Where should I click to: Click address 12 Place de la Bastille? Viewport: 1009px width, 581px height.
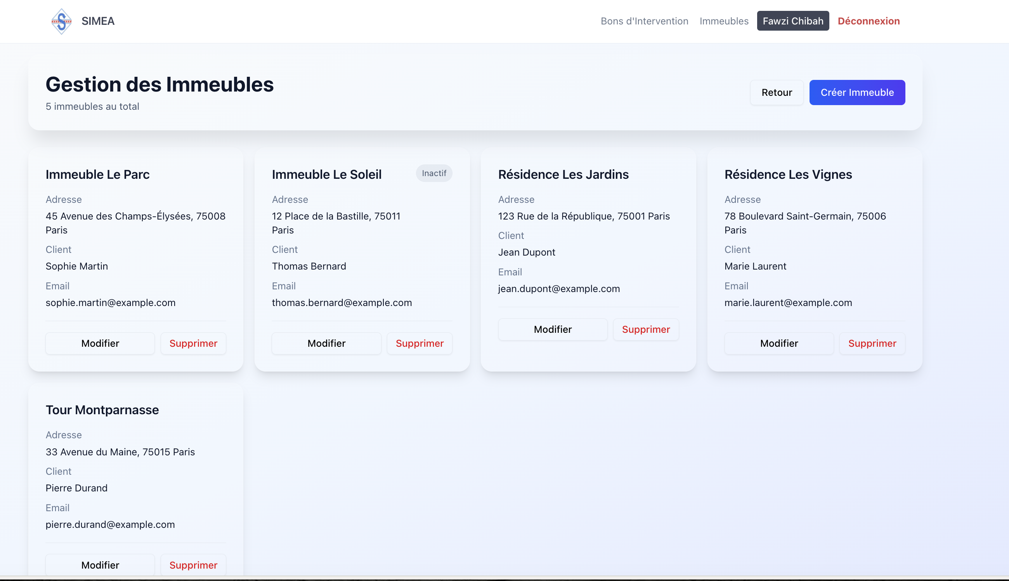tap(336, 223)
